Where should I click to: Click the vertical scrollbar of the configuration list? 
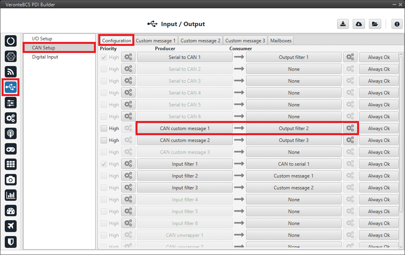click(x=401, y=134)
